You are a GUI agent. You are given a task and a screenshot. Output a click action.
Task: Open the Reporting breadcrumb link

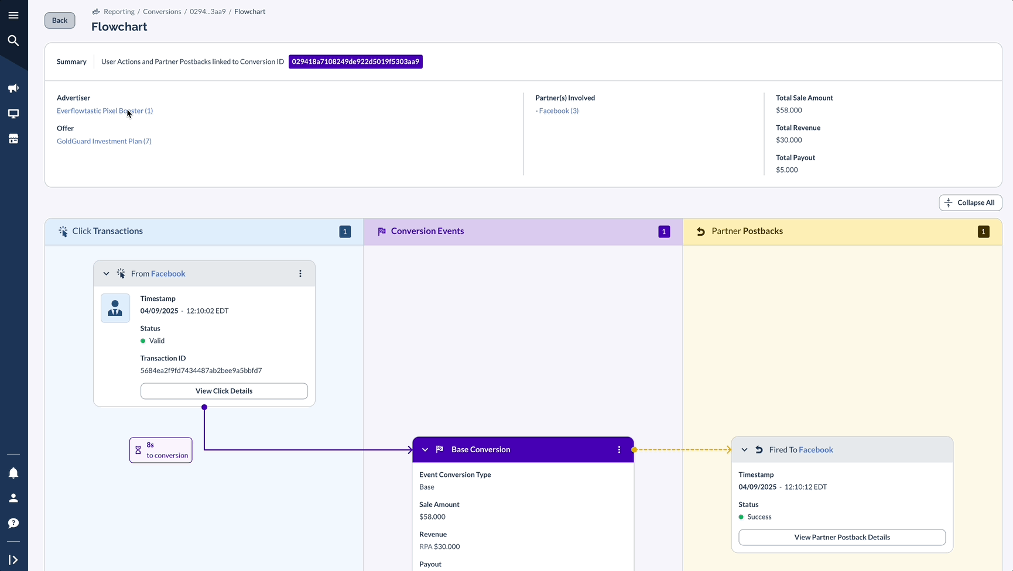(x=119, y=12)
